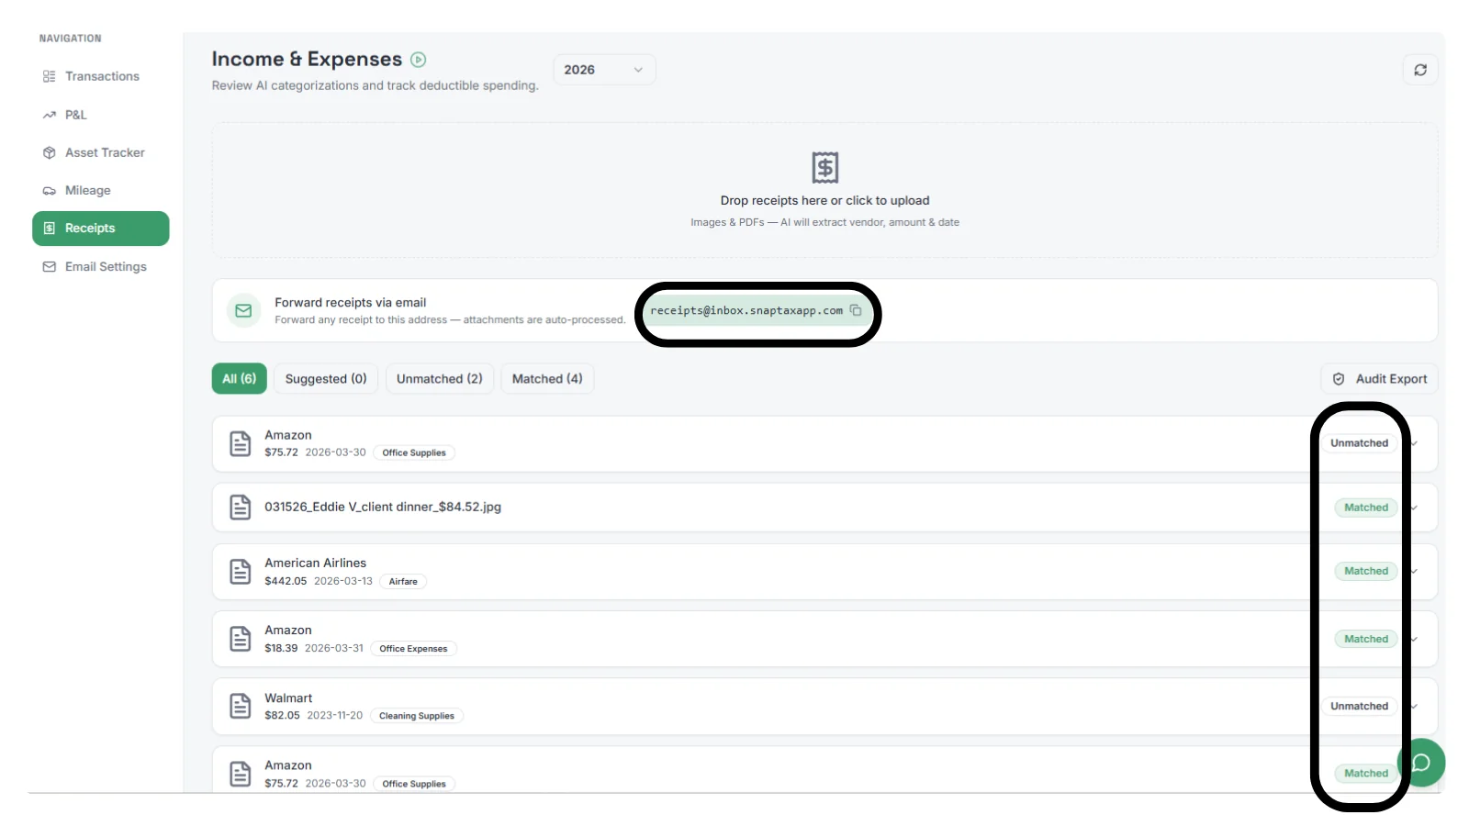Click the play icon beside Income & Expenses

tap(418, 60)
